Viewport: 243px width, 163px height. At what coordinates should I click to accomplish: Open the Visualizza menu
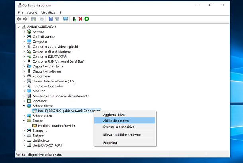point(48,13)
